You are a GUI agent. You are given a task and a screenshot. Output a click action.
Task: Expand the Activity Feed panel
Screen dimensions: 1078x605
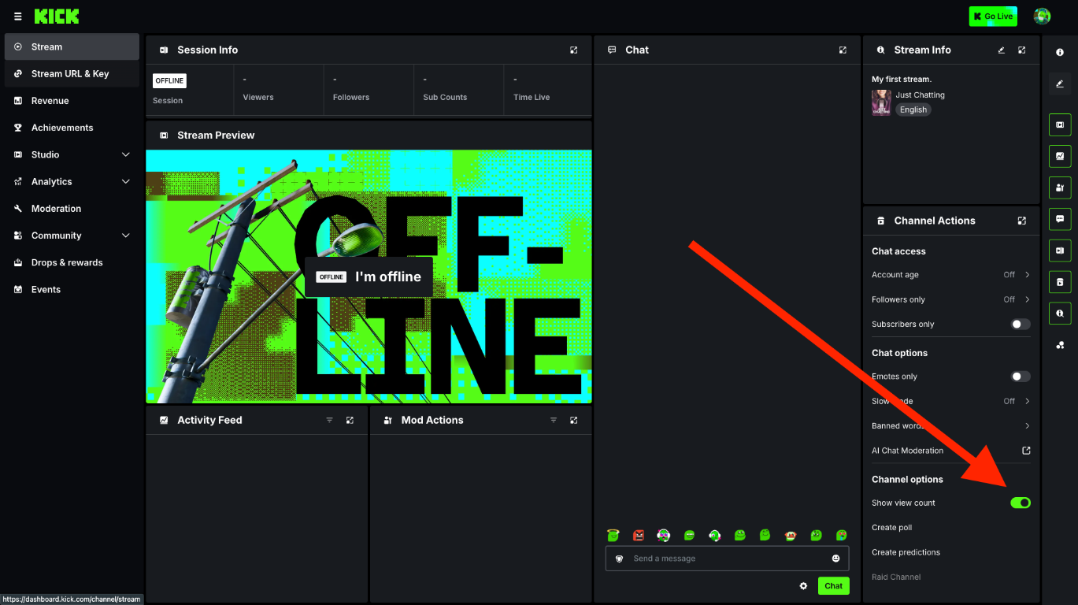(350, 420)
